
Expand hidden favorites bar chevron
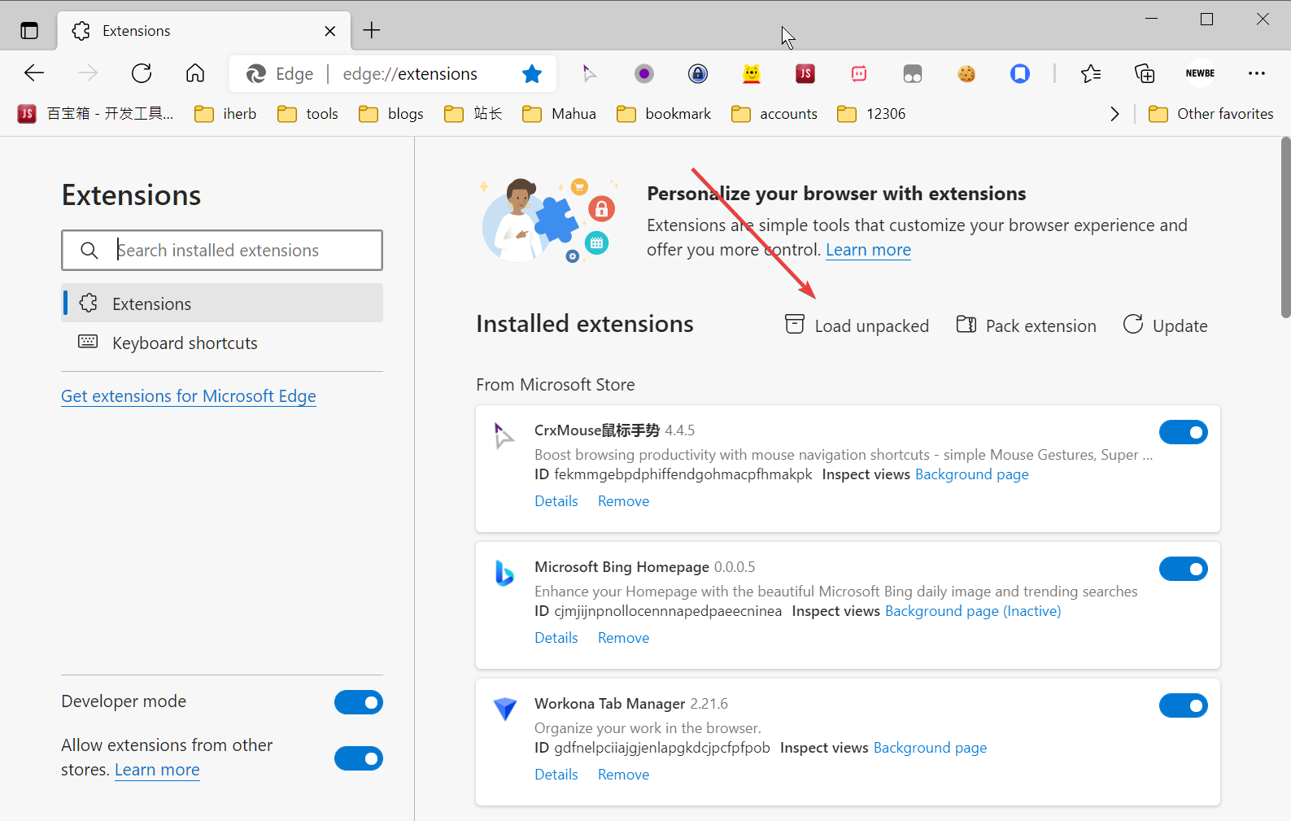(x=1114, y=114)
